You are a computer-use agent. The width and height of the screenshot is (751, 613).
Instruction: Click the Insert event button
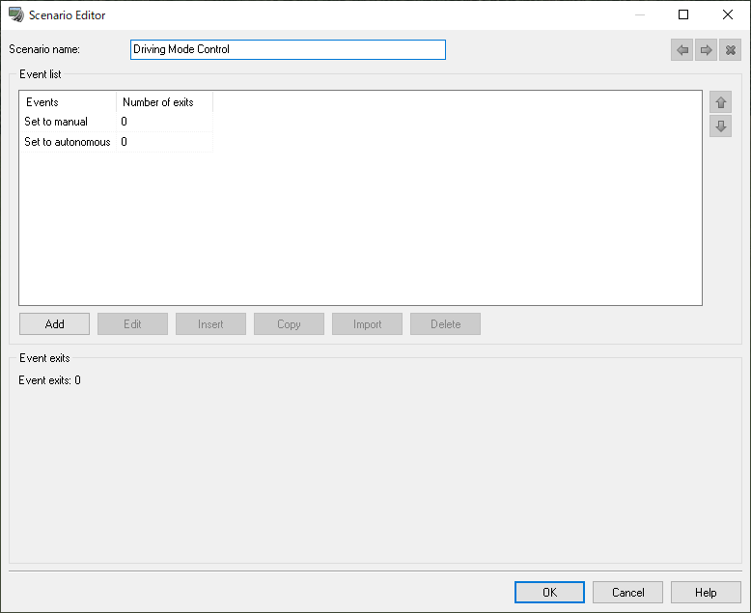click(210, 324)
